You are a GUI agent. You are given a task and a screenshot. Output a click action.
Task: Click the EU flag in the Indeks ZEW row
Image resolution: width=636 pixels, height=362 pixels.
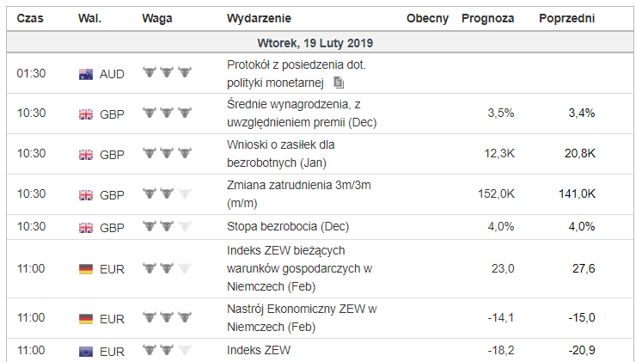tap(86, 351)
